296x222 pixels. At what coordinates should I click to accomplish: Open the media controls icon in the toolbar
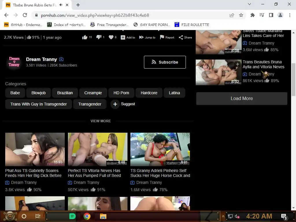(x=262, y=15)
